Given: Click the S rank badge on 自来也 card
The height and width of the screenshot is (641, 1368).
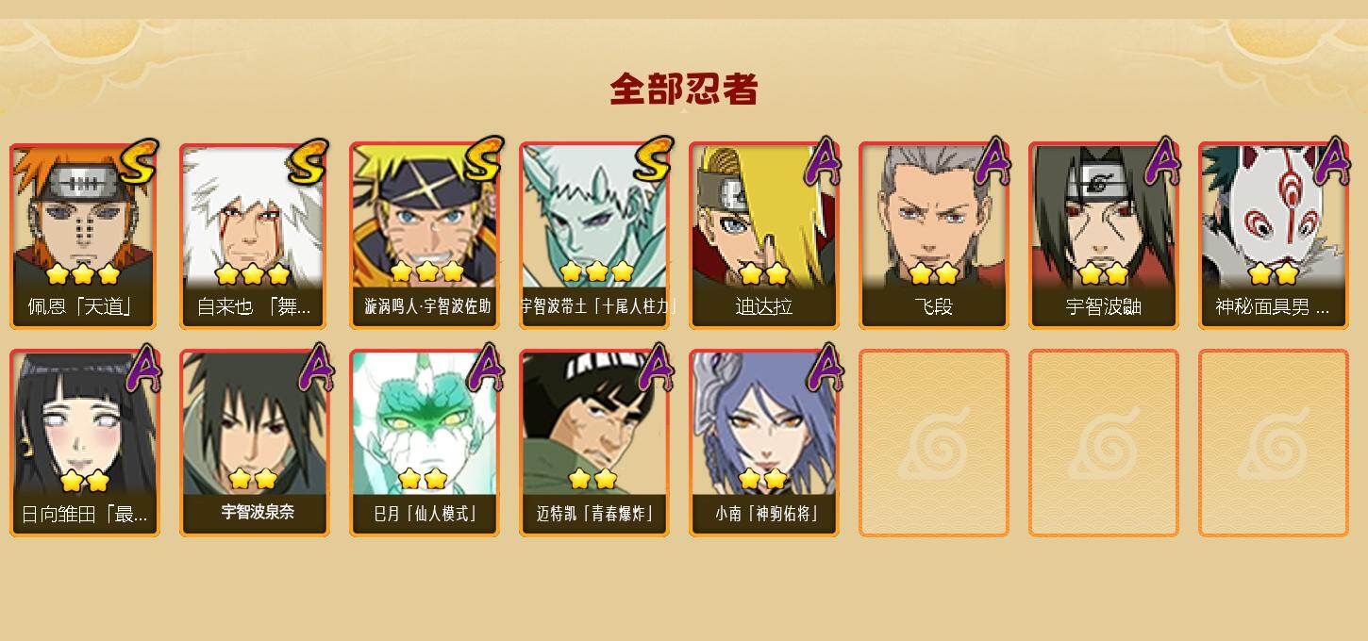Looking at the screenshot, I should point(309,161).
